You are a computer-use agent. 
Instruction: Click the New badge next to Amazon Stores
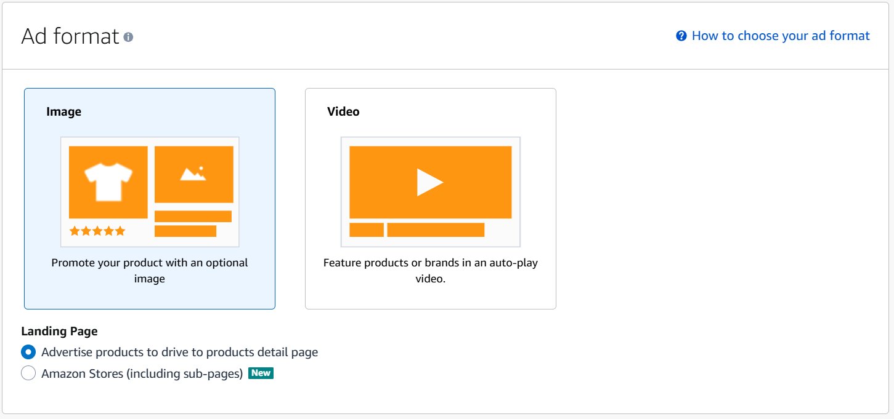tap(261, 373)
